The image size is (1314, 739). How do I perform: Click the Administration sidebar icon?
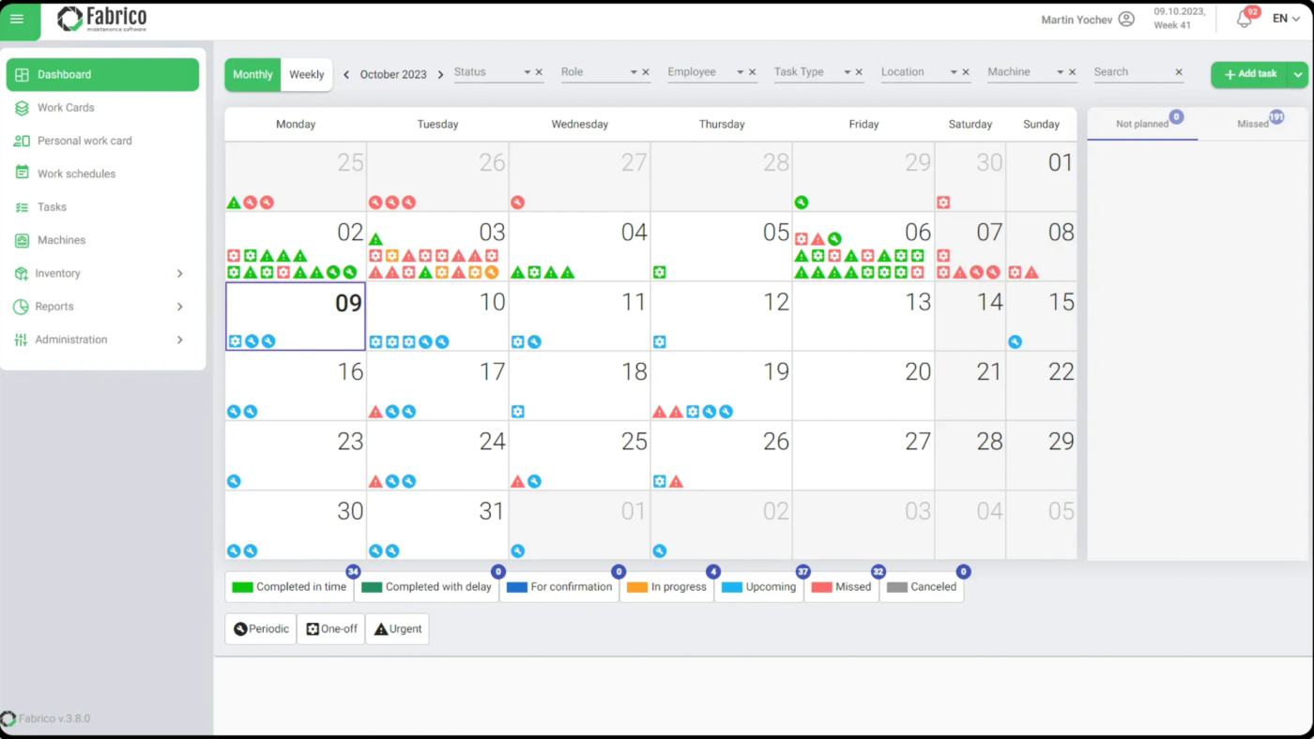coord(22,339)
